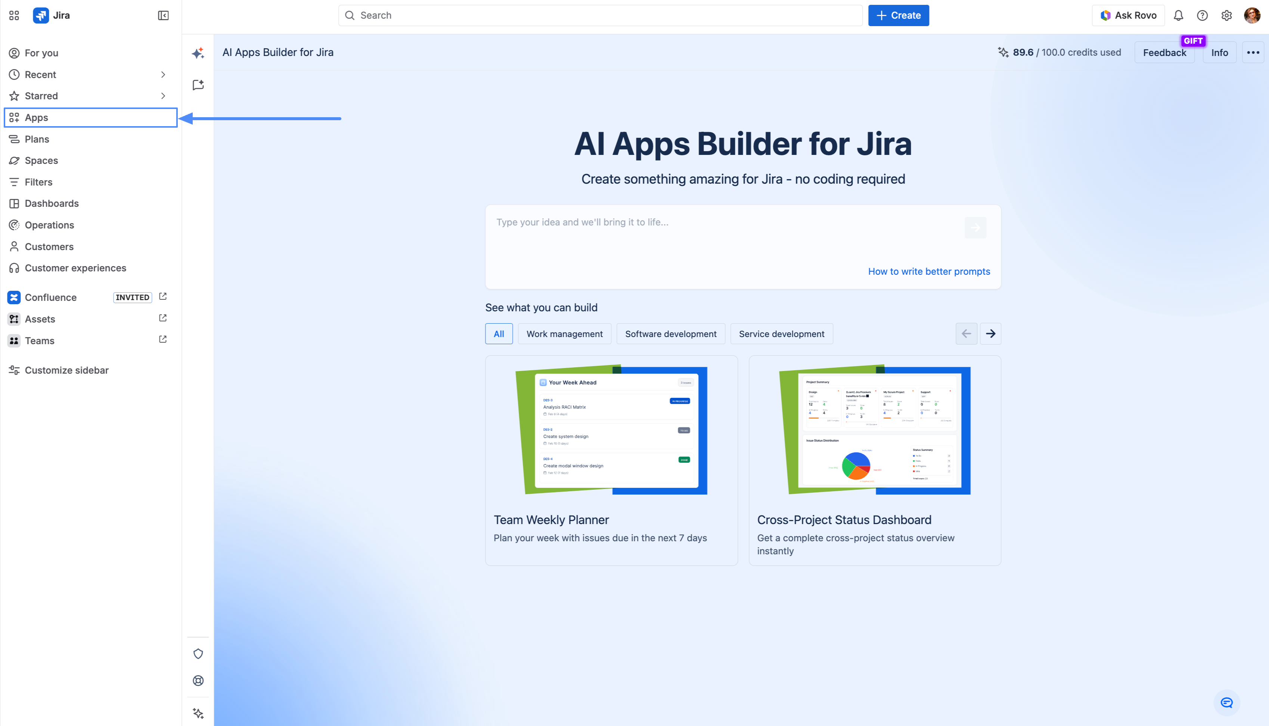The width and height of the screenshot is (1269, 726).
Task: Click the new chat icon in rail
Action: pyautogui.click(x=198, y=85)
